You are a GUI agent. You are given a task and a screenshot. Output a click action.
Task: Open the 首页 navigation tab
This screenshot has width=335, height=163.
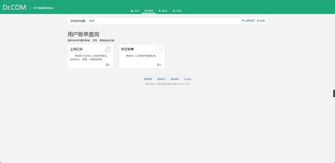pyautogui.click(x=135, y=11)
